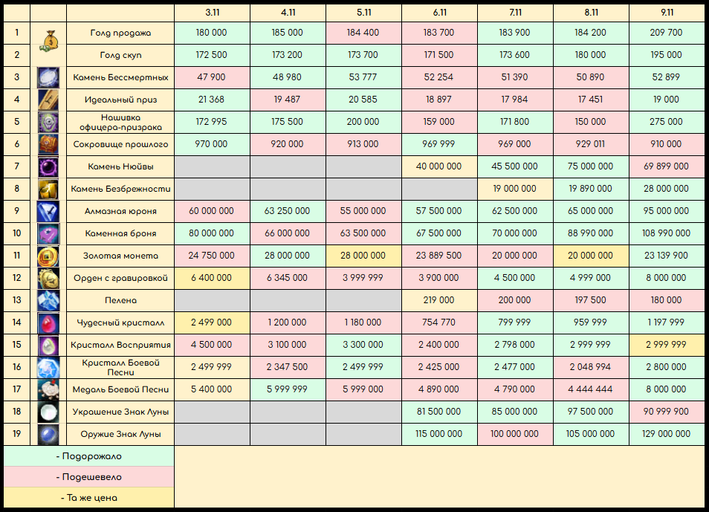Click the pink Подешевело legend swatch
709x512 pixels.
(x=88, y=477)
